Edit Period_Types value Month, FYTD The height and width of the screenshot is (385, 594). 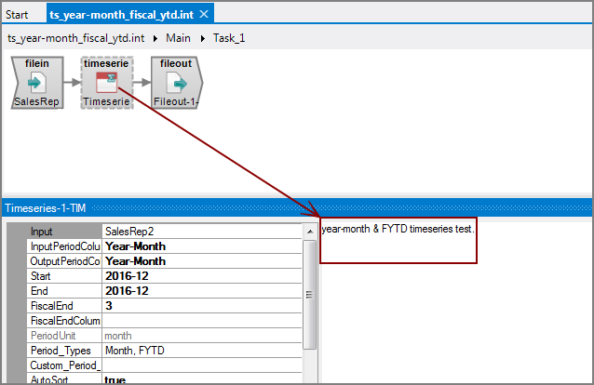coord(202,351)
